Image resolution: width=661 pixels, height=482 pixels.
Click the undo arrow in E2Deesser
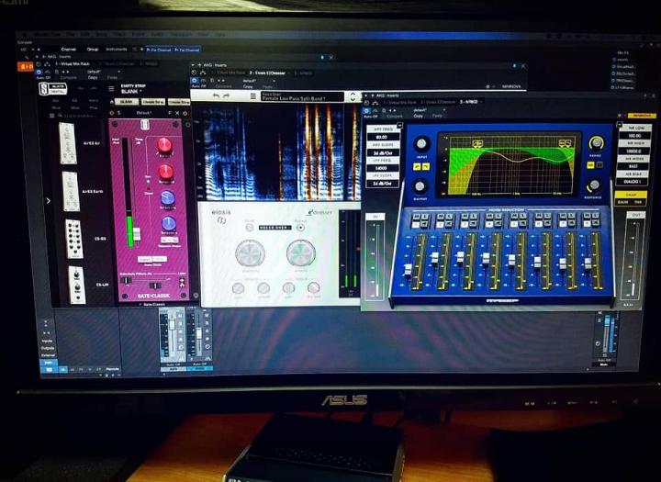pos(216,96)
